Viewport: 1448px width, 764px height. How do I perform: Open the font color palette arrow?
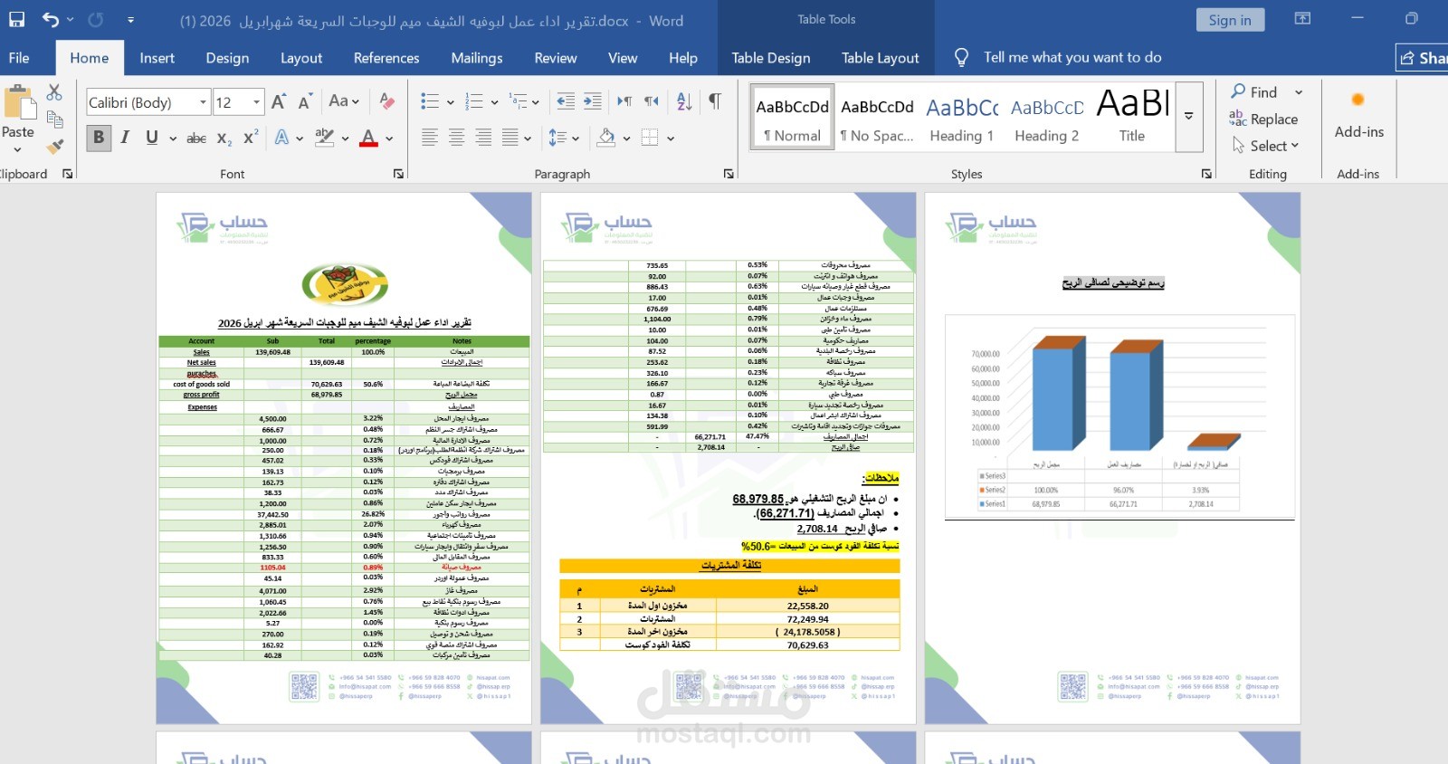tap(389, 138)
